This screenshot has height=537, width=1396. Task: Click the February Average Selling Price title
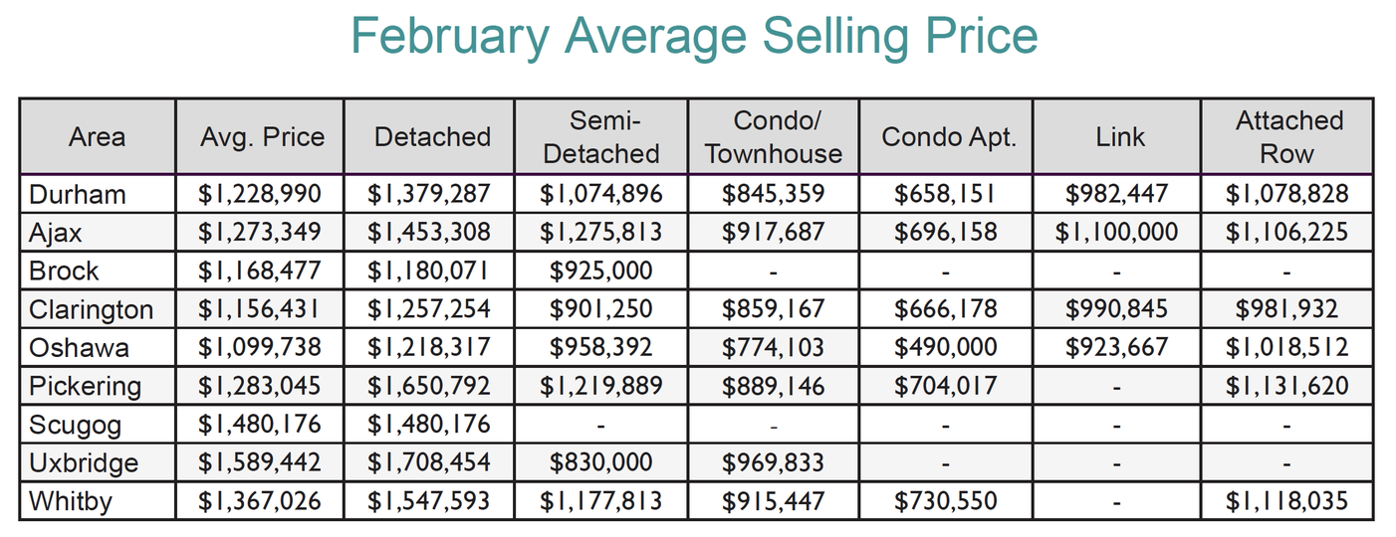[694, 38]
